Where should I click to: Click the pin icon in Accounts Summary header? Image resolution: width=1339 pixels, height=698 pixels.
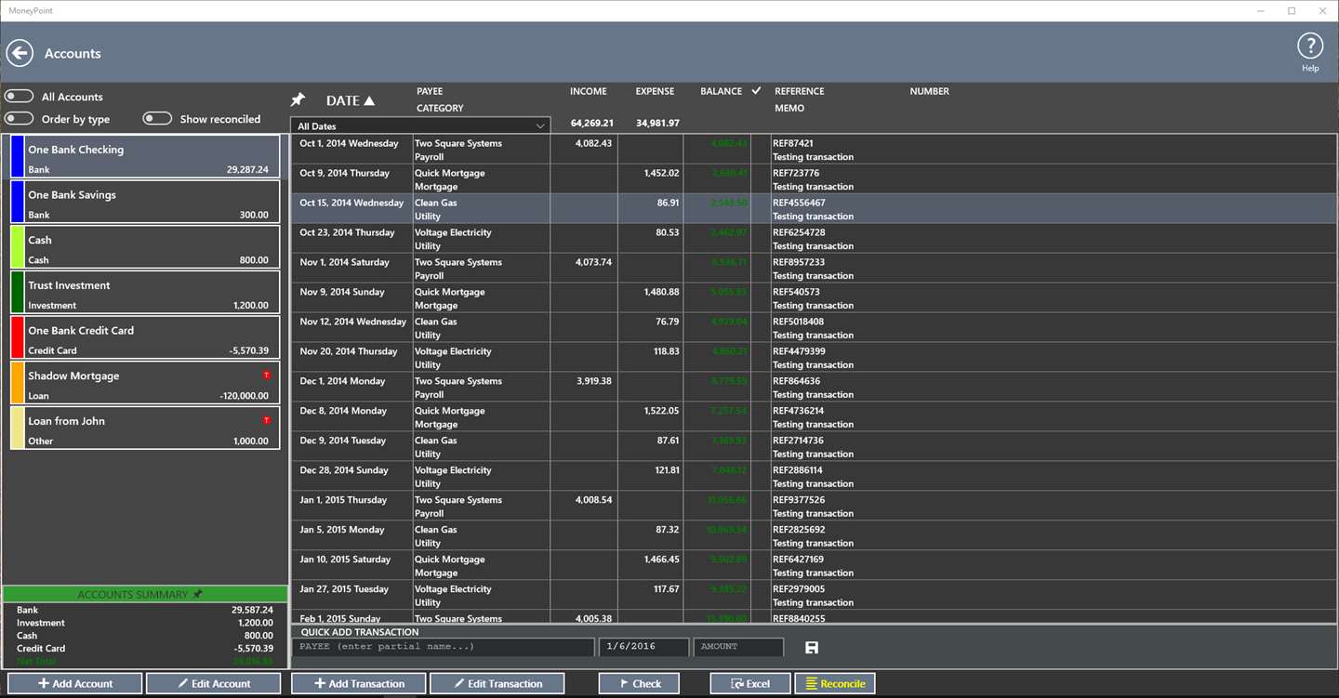pos(197,594)
